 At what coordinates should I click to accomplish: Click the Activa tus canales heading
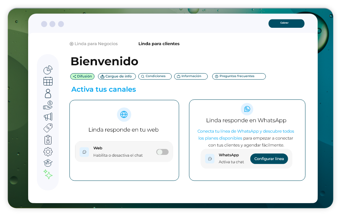[x=104, y=89]
